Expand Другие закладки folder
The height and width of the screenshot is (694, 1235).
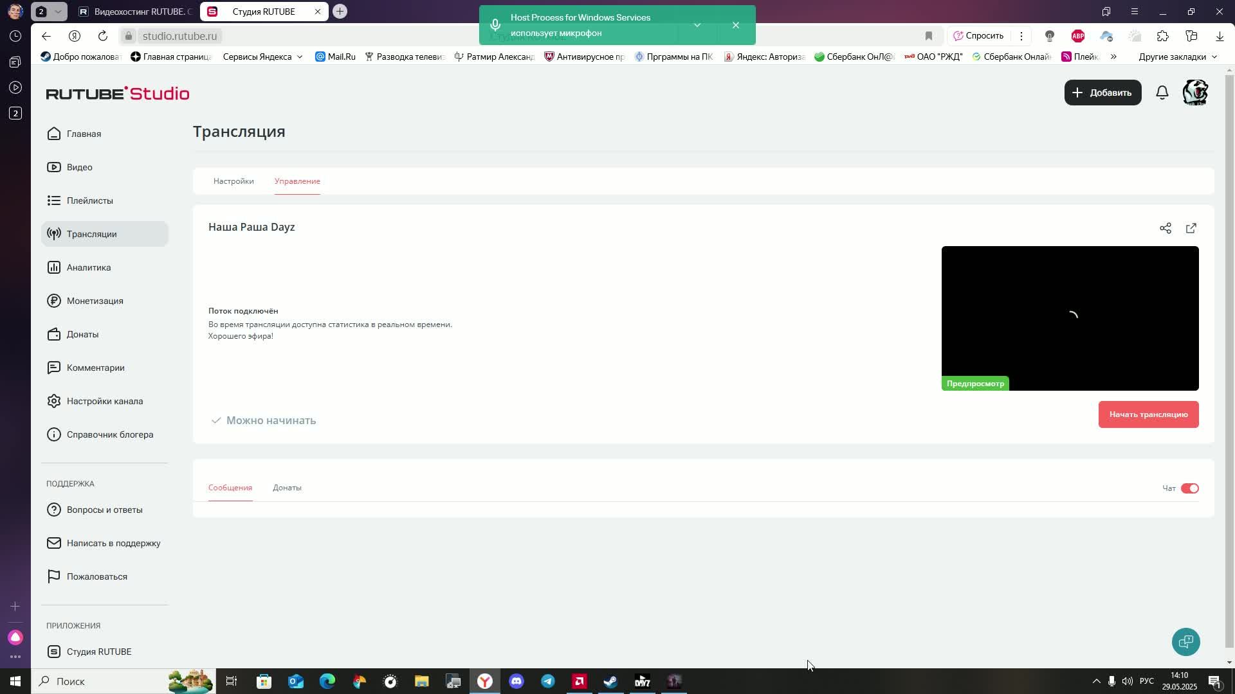point(1177,57)
